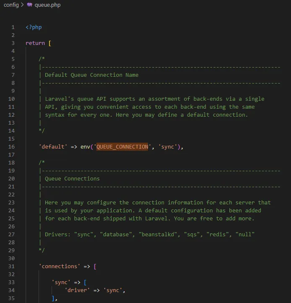291x303 pixels.
Task: Click the opening bracket after return
Action: tap(50, 43)
